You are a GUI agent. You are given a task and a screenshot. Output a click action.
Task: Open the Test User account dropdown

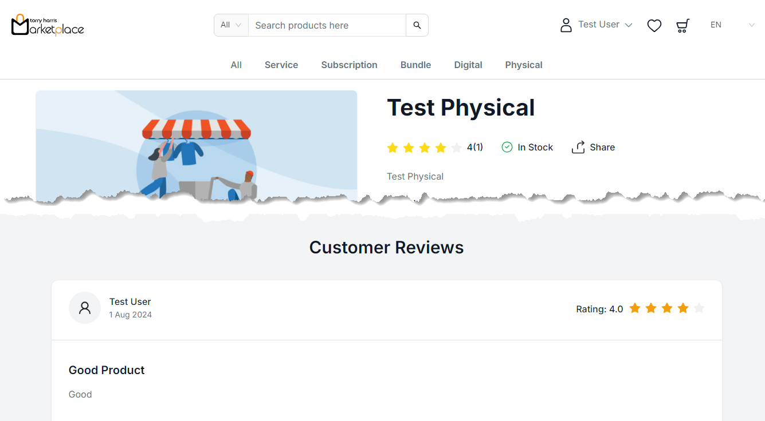click(605, 25)
